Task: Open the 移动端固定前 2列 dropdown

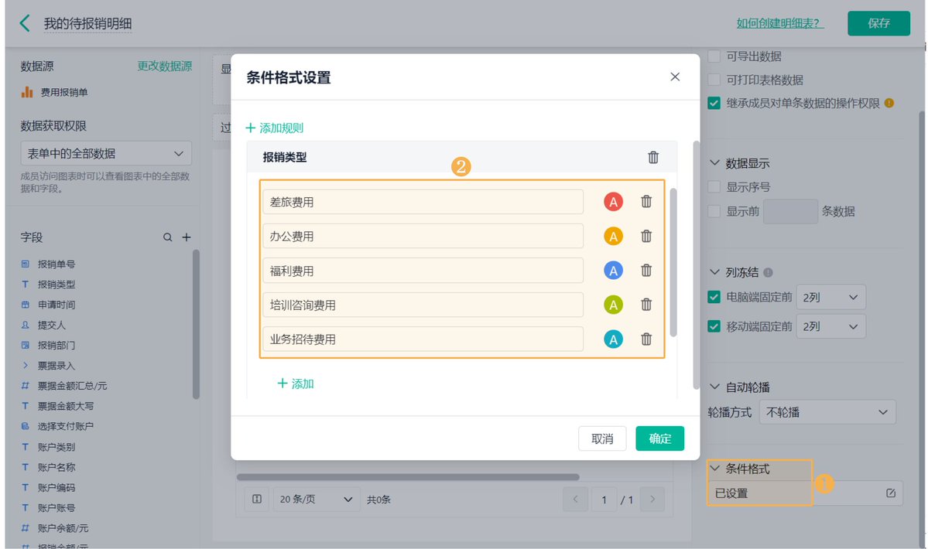Action: coord(831,327)
